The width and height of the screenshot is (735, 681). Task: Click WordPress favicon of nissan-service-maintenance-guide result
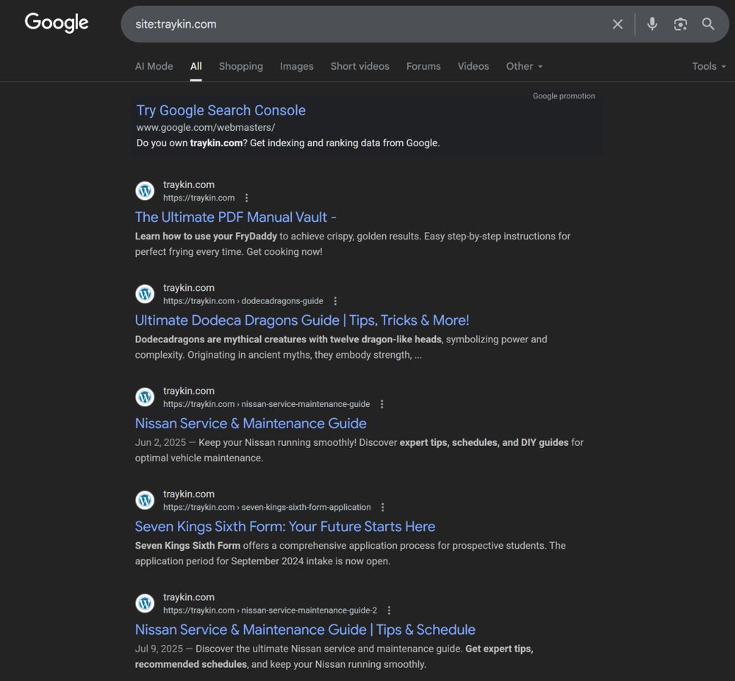click(145, 397)
